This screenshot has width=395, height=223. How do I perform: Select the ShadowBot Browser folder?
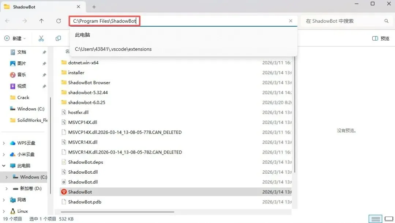tap(176, 83)
